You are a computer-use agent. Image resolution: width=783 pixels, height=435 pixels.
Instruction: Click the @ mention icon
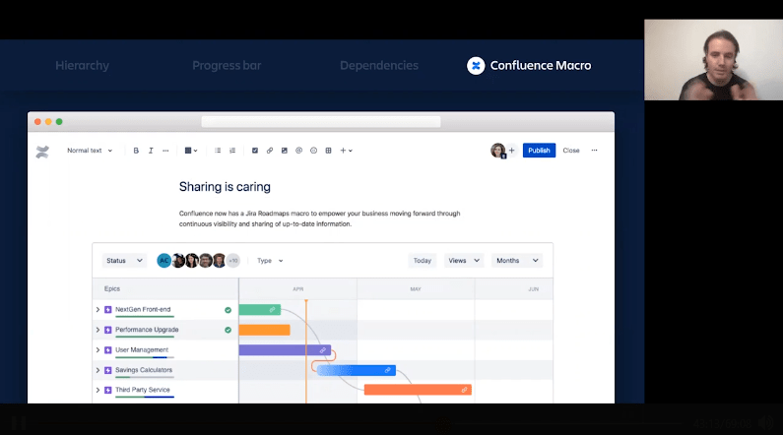click(x=298, y=151)
